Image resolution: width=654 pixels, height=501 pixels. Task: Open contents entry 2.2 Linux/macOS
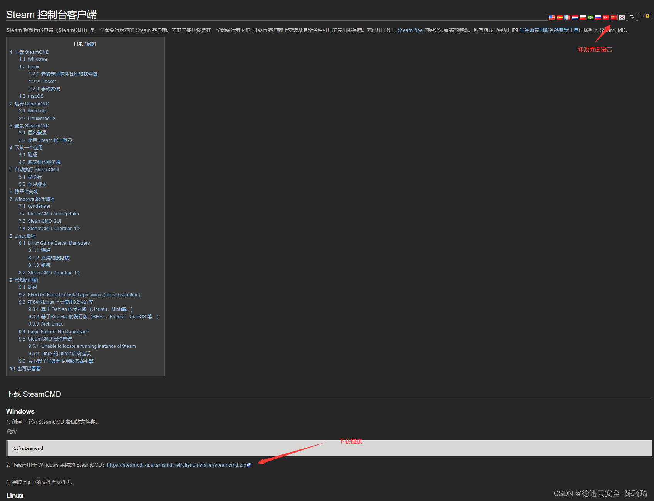(37, 118)
